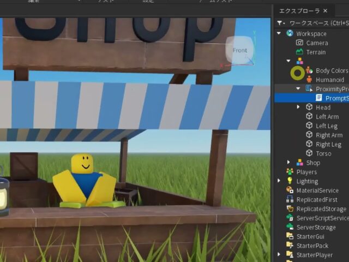This screenshot has height=262, width=349.
Task: Click the ServerScriptService icon
Action: pos(290,218)
